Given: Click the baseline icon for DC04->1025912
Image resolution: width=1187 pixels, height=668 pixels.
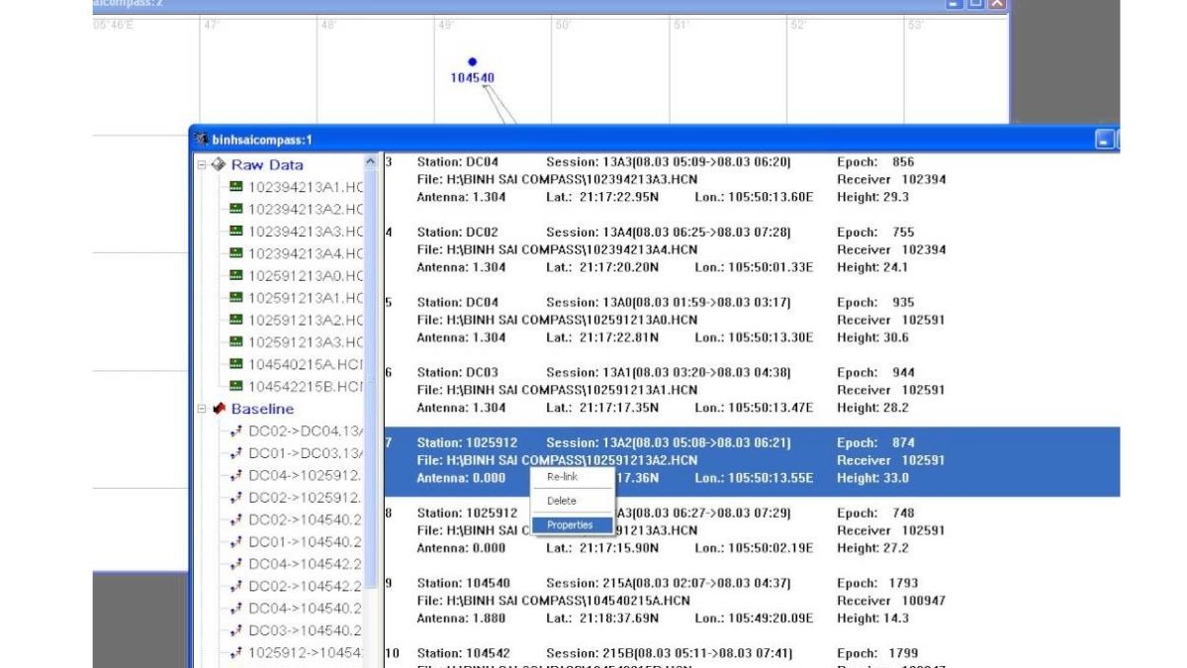Looking at the screenshot, I should tap(236, 475).
